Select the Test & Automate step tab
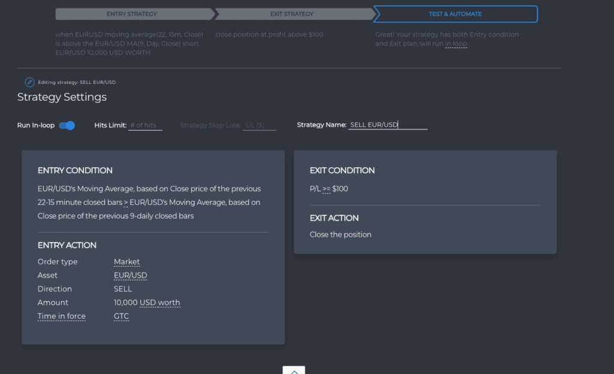This screenshot has height=374, width=614. coord(456,14)
